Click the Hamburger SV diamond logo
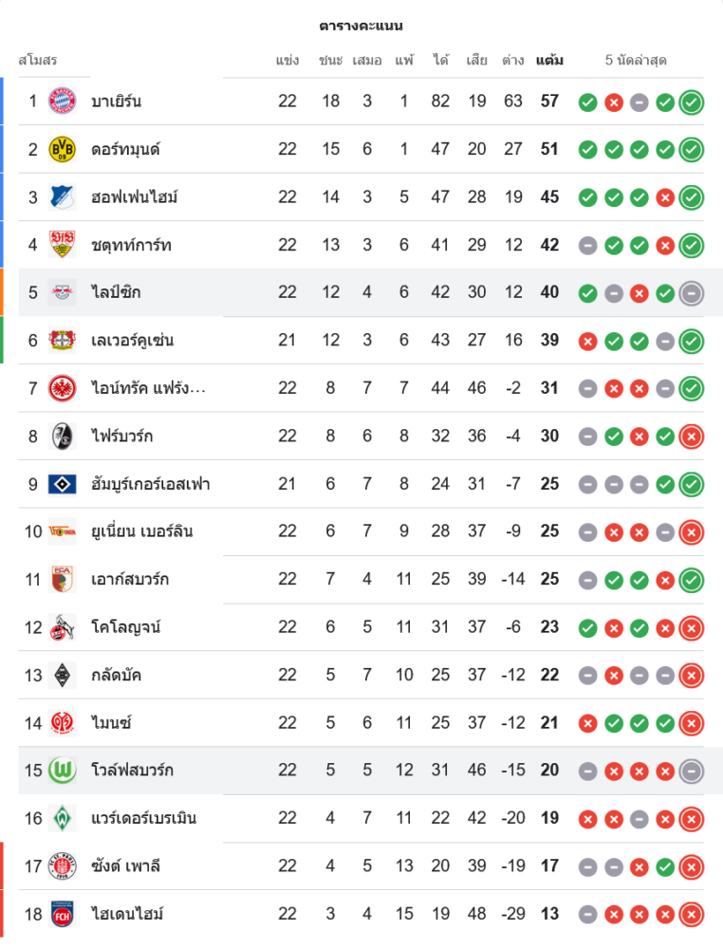Image resolution: width=723 pixels, height=949 pixels. pos(62,484)
